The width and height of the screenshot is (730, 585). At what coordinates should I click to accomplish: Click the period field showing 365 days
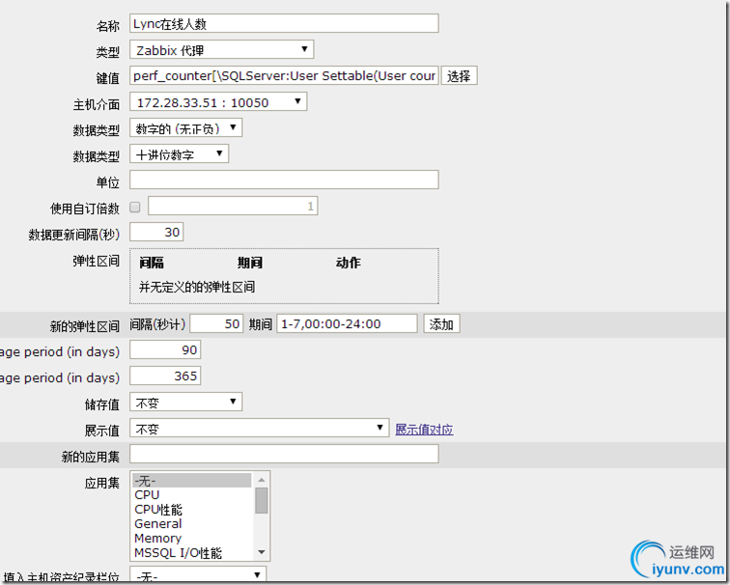click(x=165, y=376)
